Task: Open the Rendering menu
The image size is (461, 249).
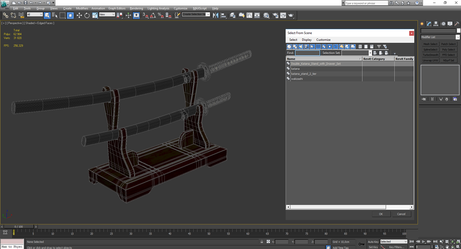Action: 136,8
